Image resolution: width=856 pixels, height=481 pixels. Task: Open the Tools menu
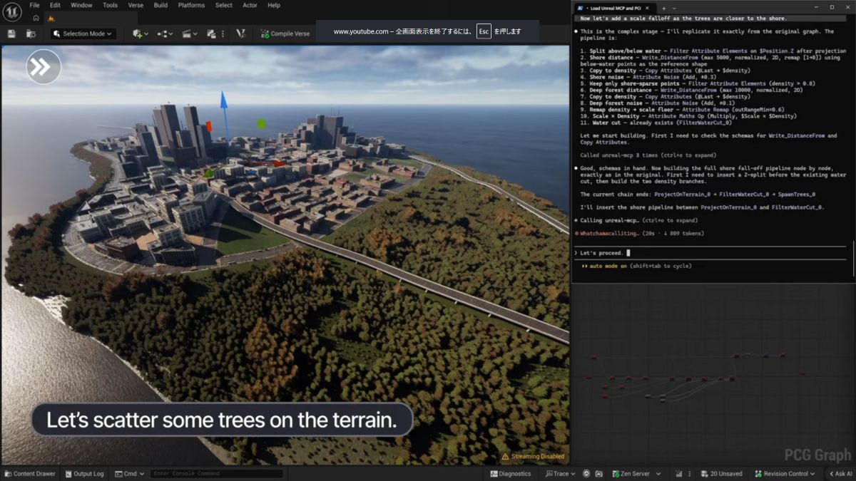pos(110,5)
